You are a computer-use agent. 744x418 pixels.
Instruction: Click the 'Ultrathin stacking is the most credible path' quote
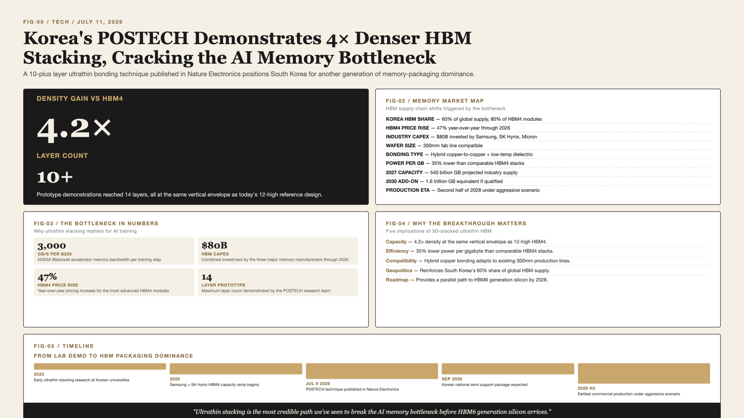(x=372, y=411)
